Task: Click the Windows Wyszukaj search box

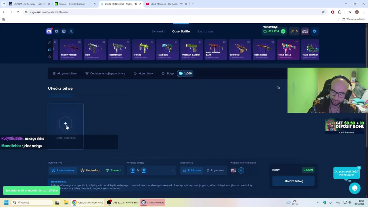Action: click(32, 202)
